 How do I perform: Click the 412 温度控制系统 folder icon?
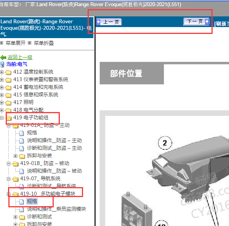[8, 72]
